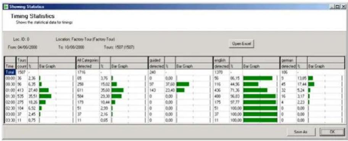Select the english detected cell 436

tap(221, 90)
